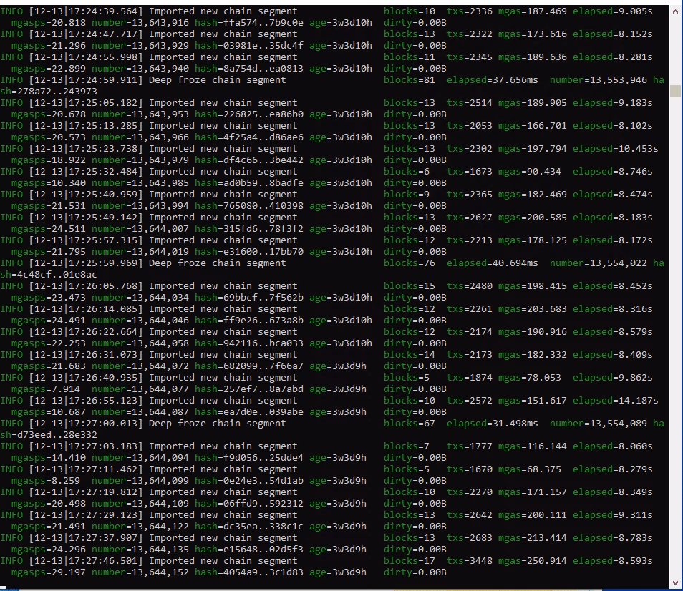The height and width of the screenshot is (591, 683).
Task: Click the INFO label at timestamp 17:24:39.564
Action: (x=11, y=11)
